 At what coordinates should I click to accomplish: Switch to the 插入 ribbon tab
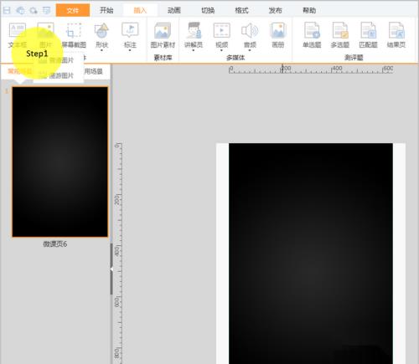[x=140, y=10]
